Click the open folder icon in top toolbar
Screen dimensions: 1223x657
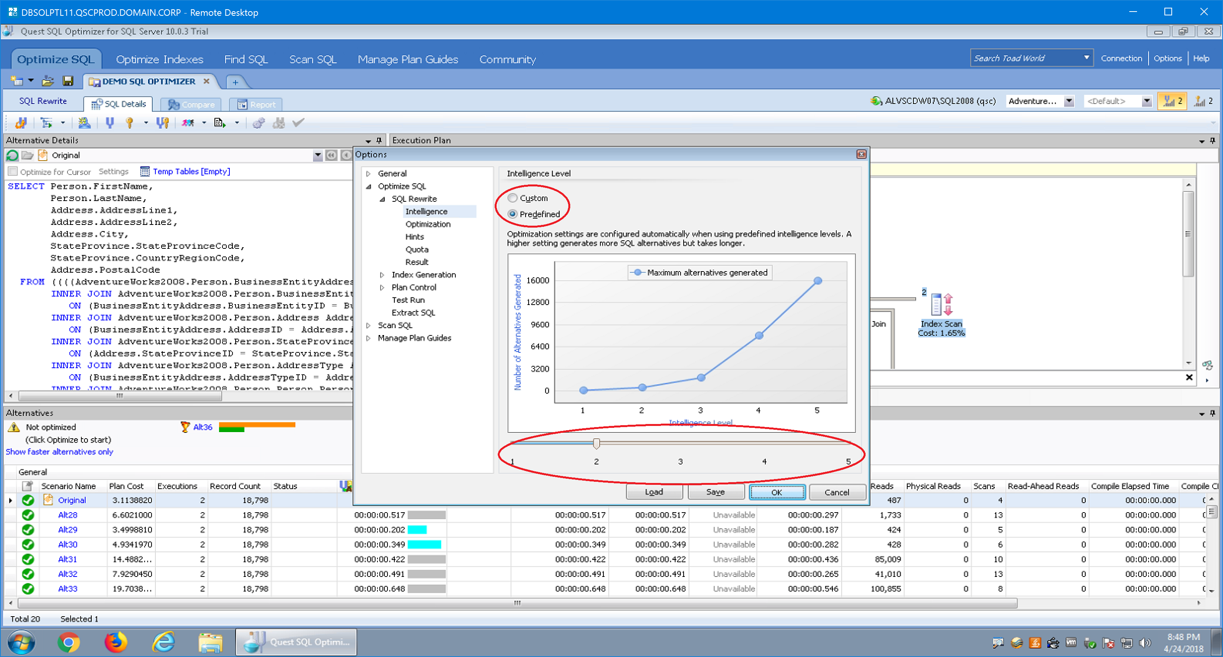click(x=47, y=81)
